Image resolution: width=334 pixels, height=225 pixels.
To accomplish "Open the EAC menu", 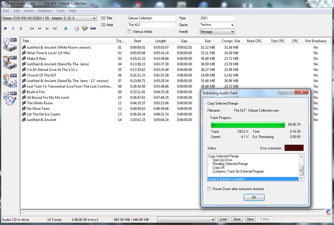I will [6, 11].
